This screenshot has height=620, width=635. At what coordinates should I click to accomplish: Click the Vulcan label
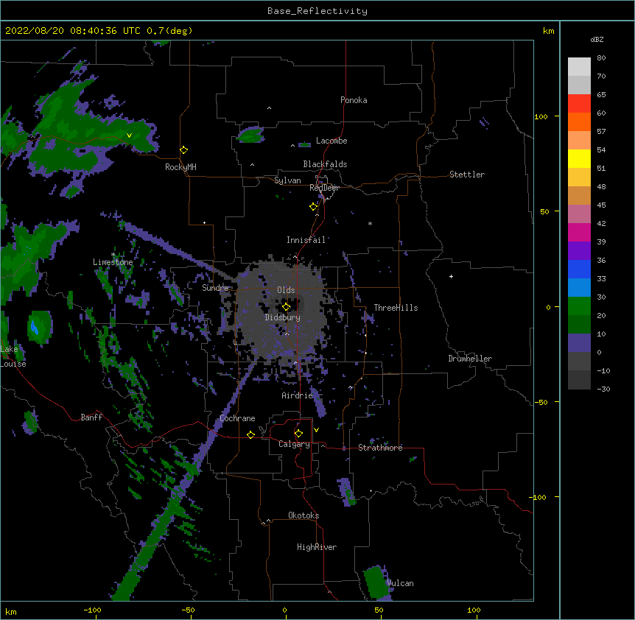(x=400, y=583)
